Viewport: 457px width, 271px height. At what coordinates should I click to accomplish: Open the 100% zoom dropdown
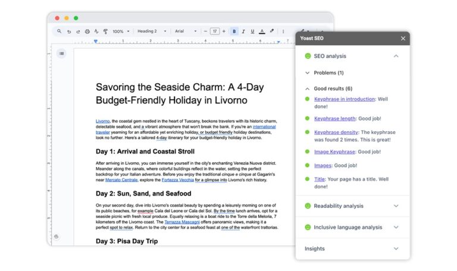(x=121, y=31)
